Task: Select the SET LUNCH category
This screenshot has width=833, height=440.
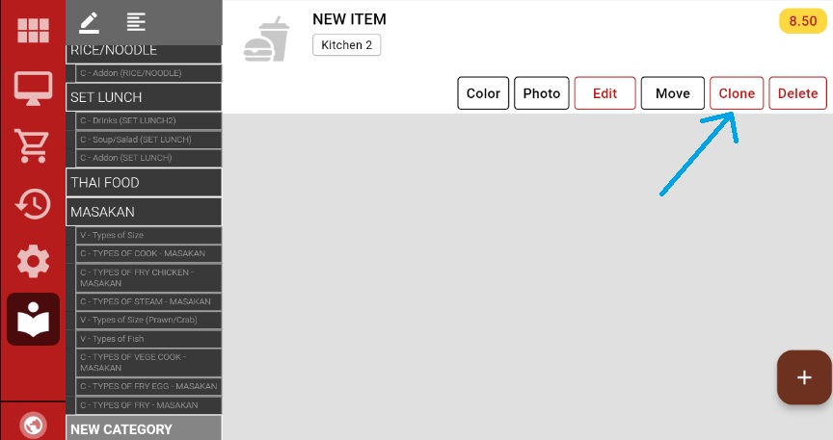Action: 144,97
